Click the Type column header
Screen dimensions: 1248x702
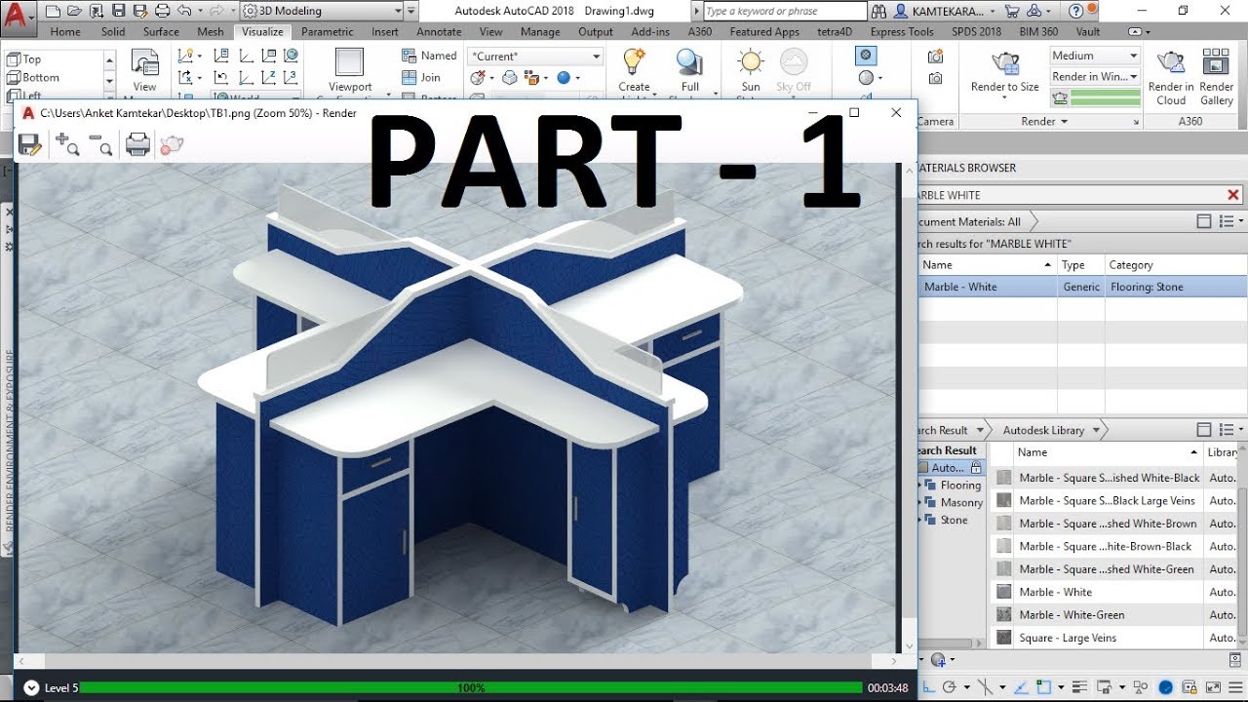tap(1080, 264)
